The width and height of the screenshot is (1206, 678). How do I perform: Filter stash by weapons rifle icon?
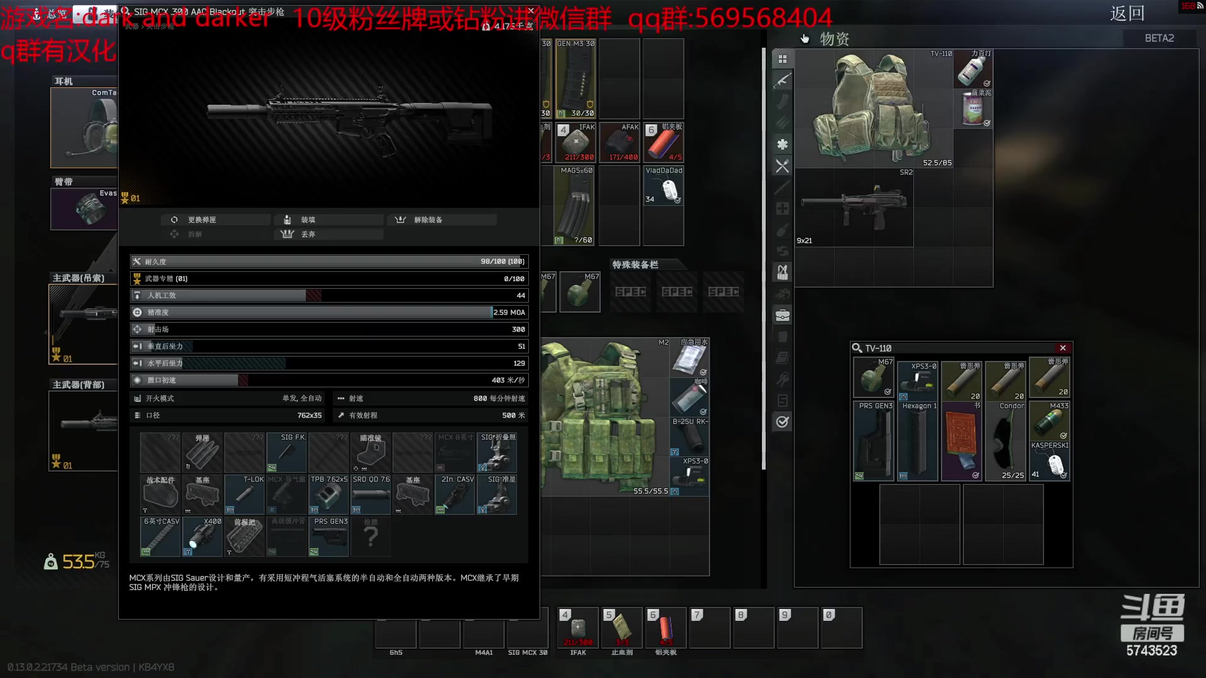(x=782, y=80)
